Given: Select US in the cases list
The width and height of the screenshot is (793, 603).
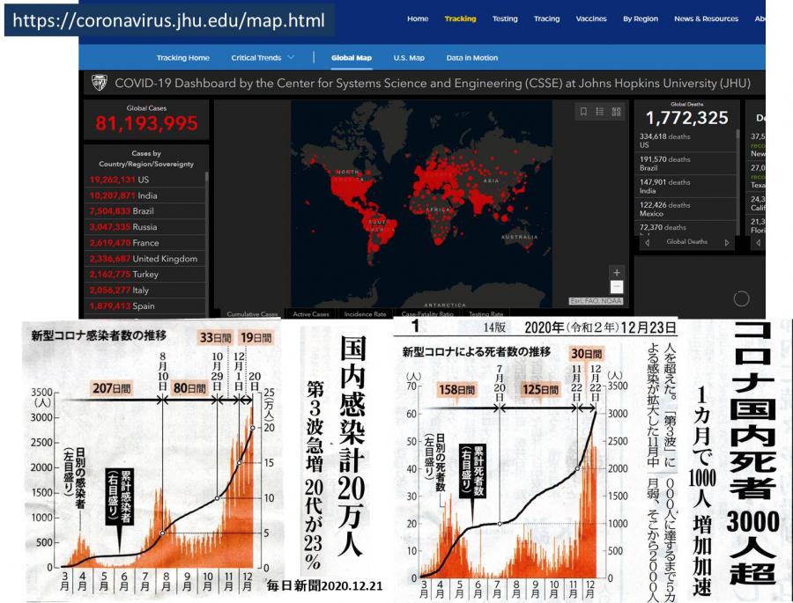Looking at the screenshot, I should point(146,180).
